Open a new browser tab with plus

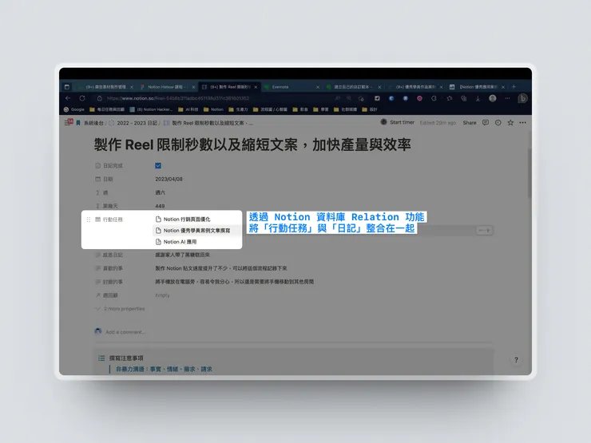pos(514,87)
